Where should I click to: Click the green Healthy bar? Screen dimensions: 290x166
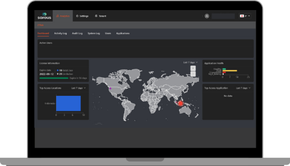[224, 69]
